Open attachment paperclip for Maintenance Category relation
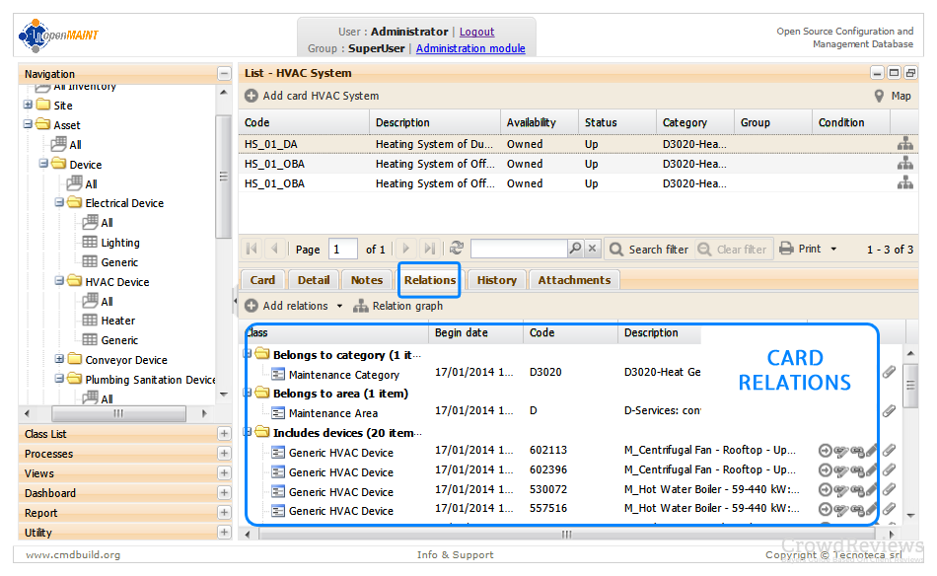Screen dimensions: 937x576 [890, 372]
